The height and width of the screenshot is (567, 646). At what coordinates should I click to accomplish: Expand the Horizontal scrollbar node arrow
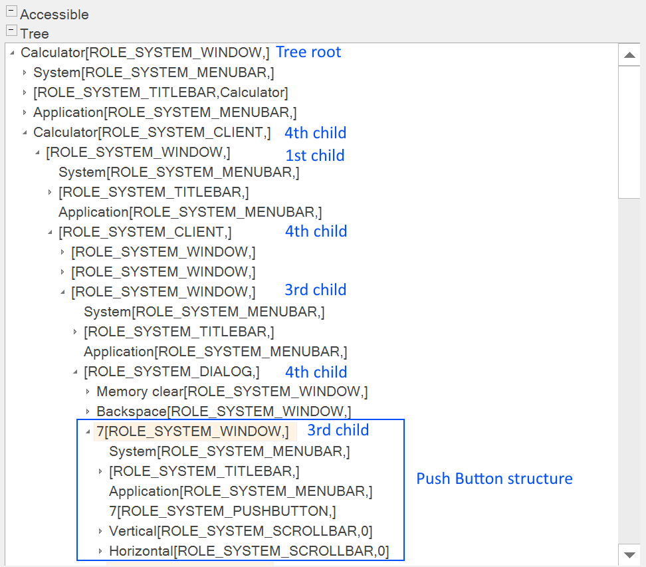(101, 551)
